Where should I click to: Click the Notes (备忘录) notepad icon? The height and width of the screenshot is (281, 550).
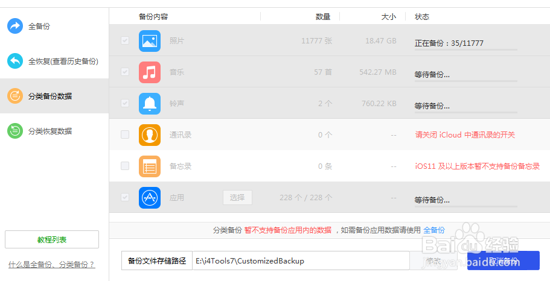150,166
